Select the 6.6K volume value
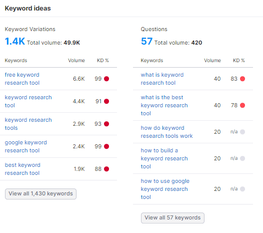 [79, 79]
